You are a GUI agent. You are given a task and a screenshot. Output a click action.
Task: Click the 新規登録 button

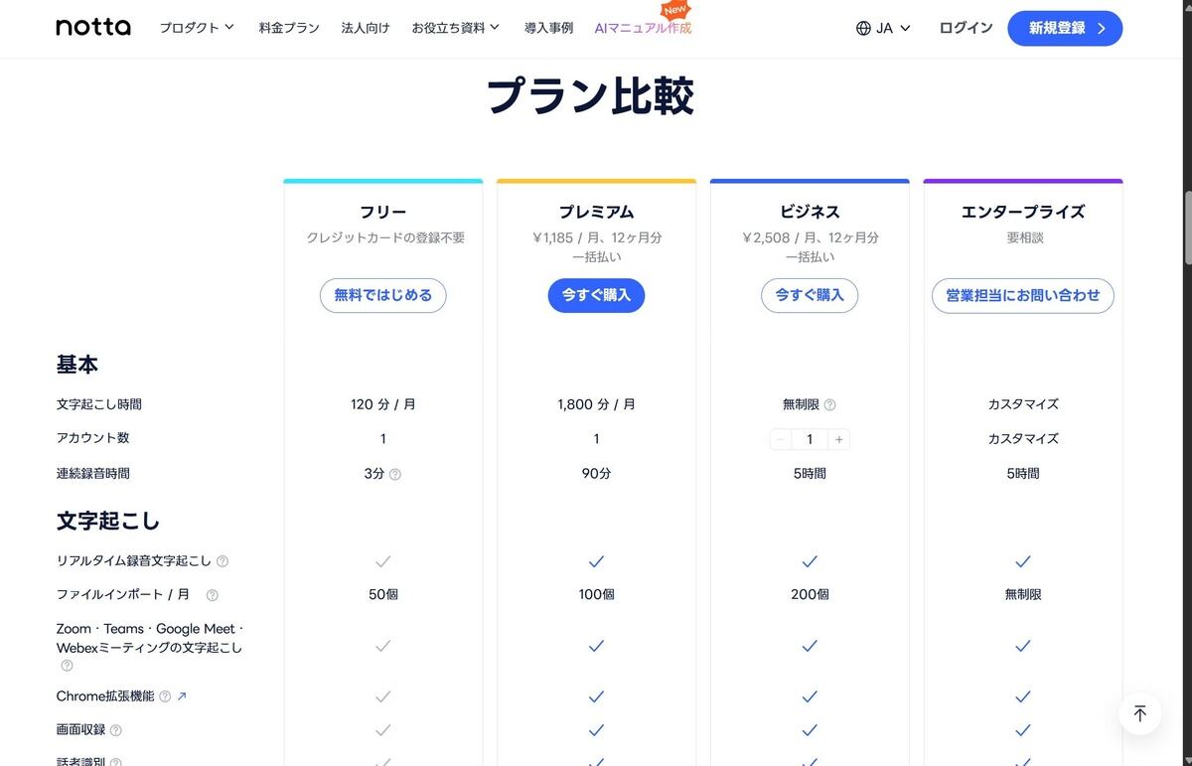1065,28
